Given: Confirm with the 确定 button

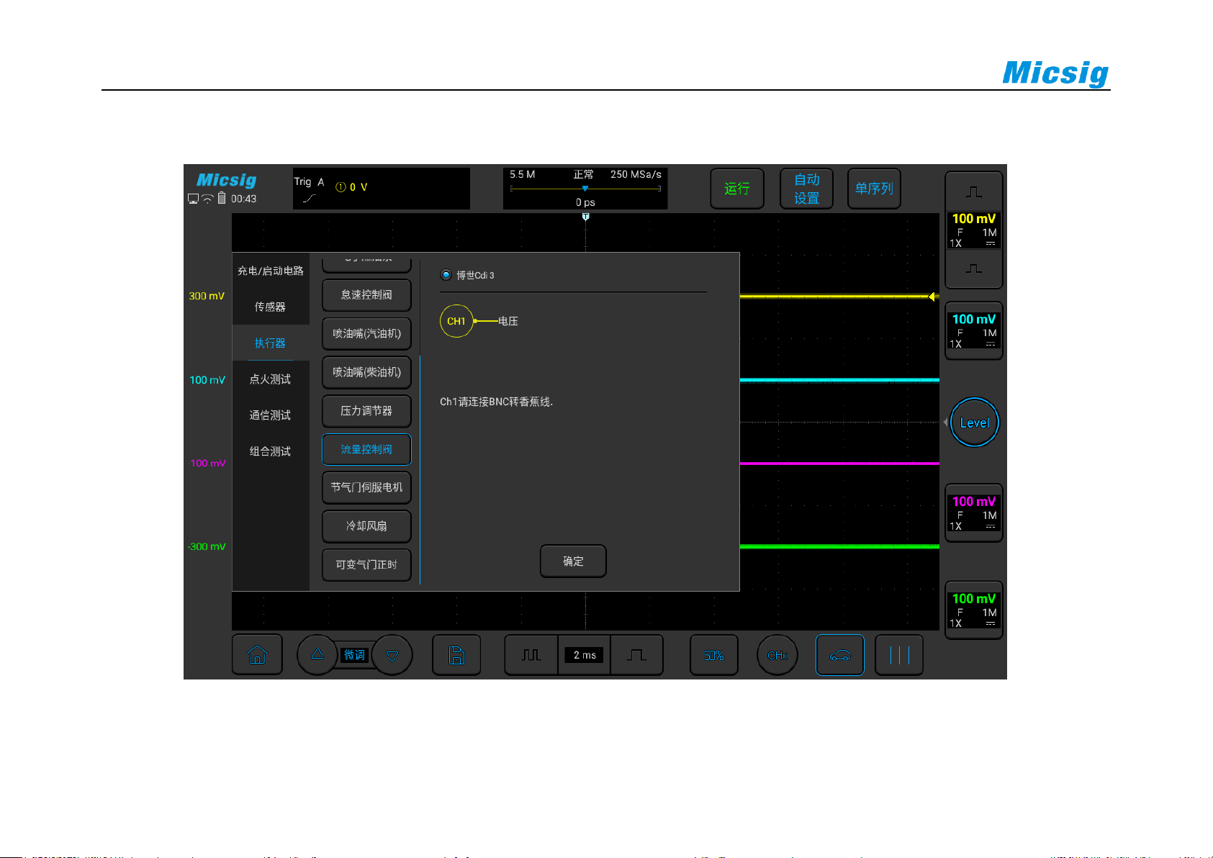Looking at the screenshot, I should click(573, 561).
